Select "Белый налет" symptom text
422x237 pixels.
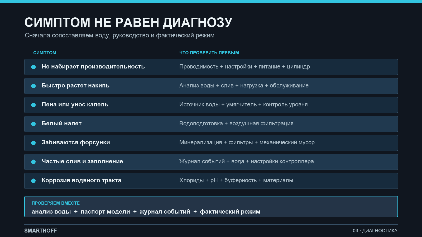61,124
